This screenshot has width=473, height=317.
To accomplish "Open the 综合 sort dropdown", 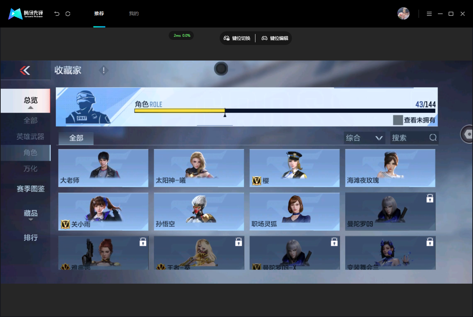I will (364, 138).
